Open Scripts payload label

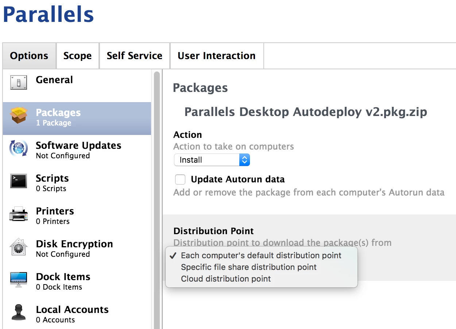coord(52,178)
